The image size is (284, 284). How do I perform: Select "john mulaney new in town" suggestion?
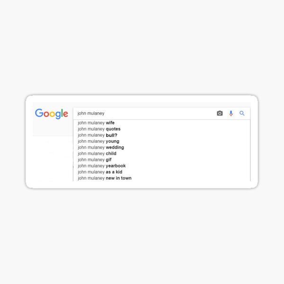(105, 178)
